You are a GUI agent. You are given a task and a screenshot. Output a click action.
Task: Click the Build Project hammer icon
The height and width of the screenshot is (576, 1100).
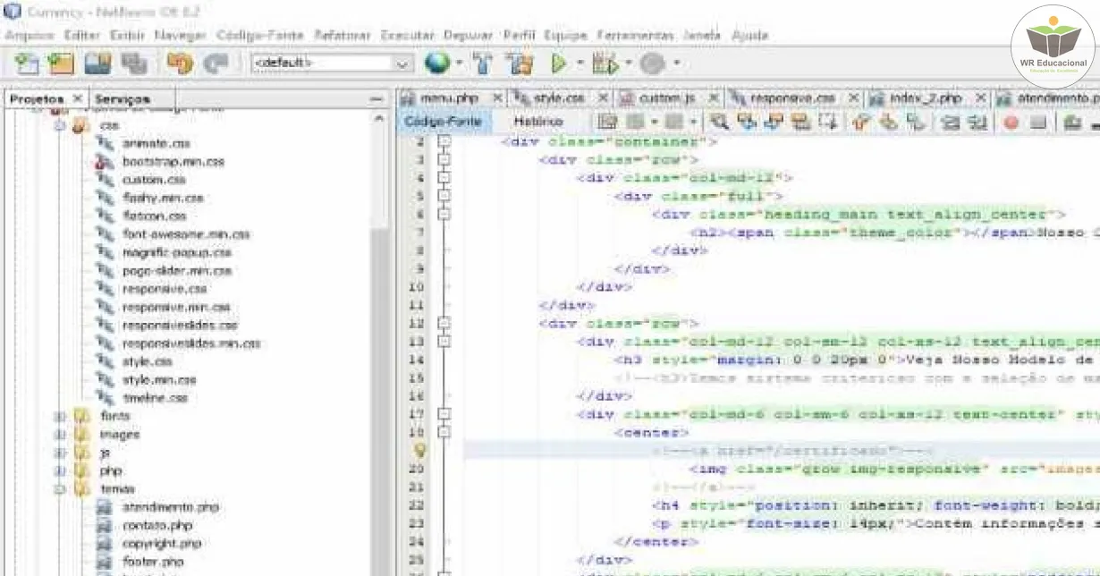[483, 64]
